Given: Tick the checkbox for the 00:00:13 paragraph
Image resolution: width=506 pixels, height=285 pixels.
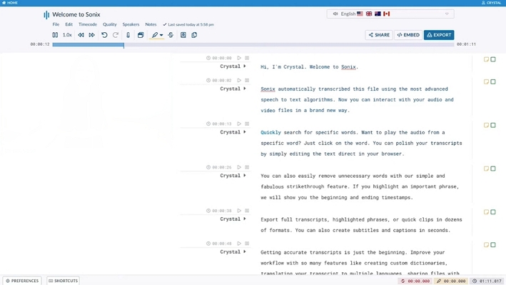Looking at the screenshot, I should pyautogui.click(x=493, y=125).
